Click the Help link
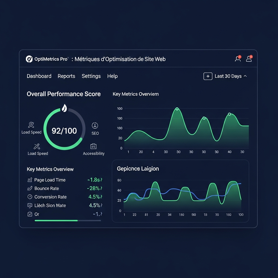 coord(112,76)
